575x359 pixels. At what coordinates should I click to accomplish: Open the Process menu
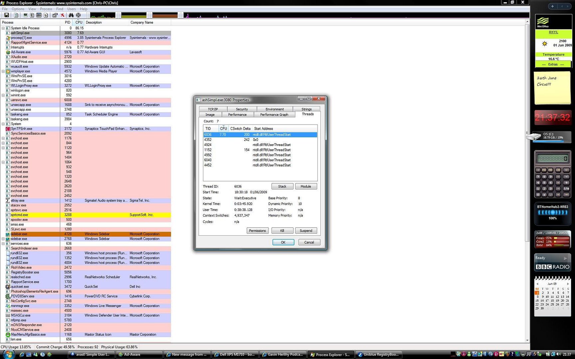point(46,9)
